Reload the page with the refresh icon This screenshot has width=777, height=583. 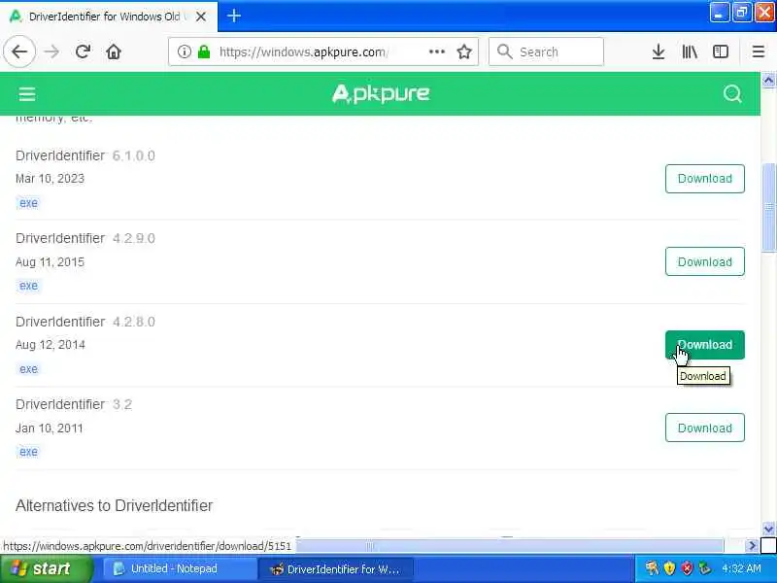(83, 51)
